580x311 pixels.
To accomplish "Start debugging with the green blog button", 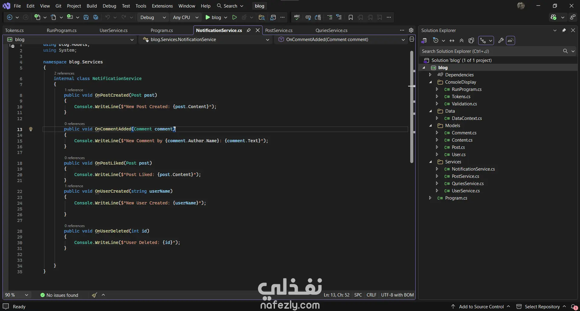I will [213, 18].
